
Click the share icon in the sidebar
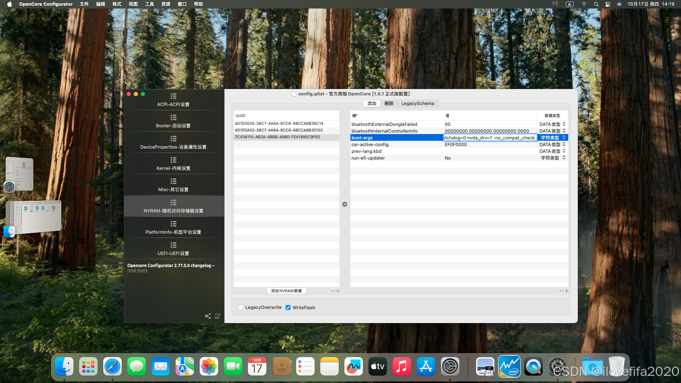click(208, 316)
